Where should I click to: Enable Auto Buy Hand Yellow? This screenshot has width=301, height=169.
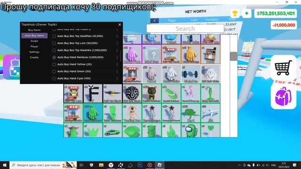point(54,64)
